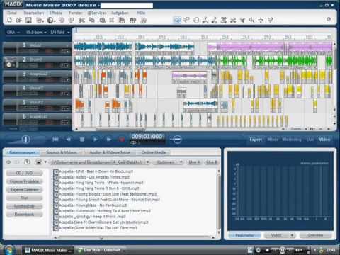Image resolution: width=340 pixels, height=255 pixels.
Task: Click the Live B button
Action: pos(211,162)
